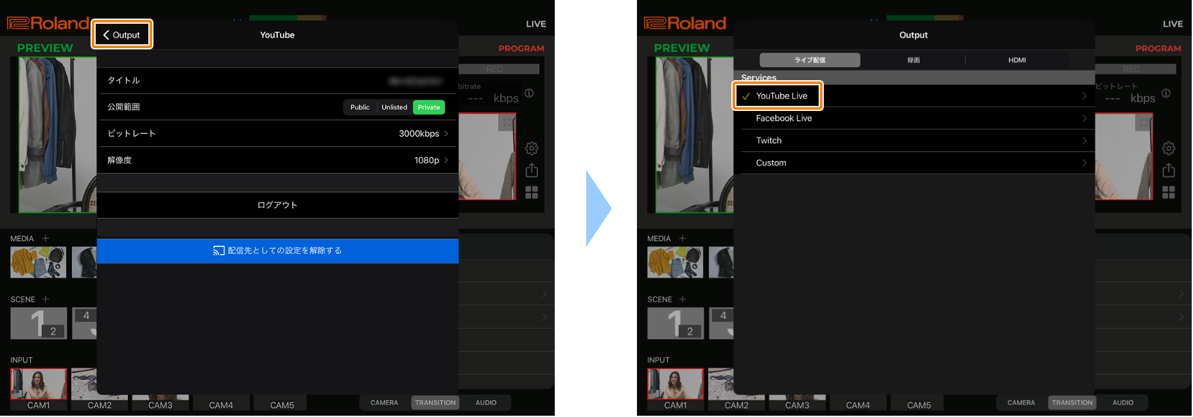Viewport: 1193px width, 417px height.
Task: Select Private visibility option
Action: tap(429, 107)
